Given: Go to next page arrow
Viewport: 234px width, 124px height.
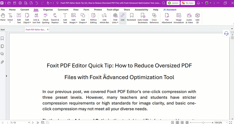Looking at the screenshot, I should [33, 123].
